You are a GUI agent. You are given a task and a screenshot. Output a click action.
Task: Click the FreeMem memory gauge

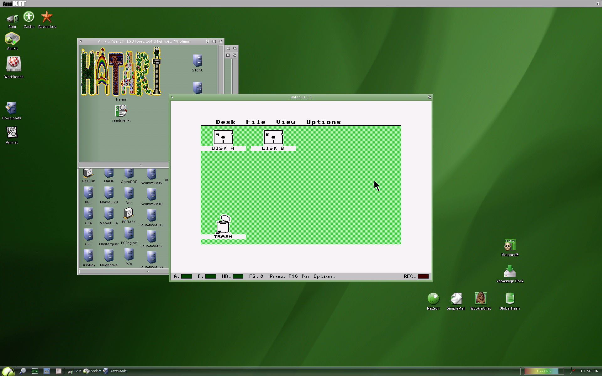click(x=544, y=371)
